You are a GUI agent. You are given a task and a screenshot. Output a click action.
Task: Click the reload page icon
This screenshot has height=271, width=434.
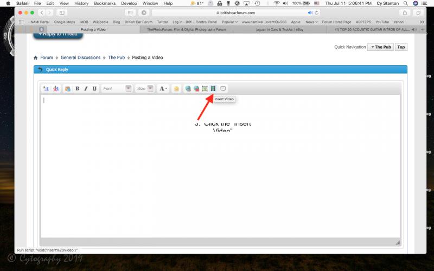(x=317, y=12)
